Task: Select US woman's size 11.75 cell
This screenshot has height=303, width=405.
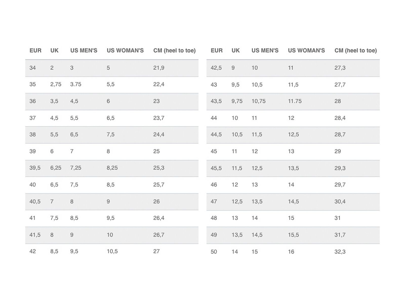Action: (x=295, y=101)
